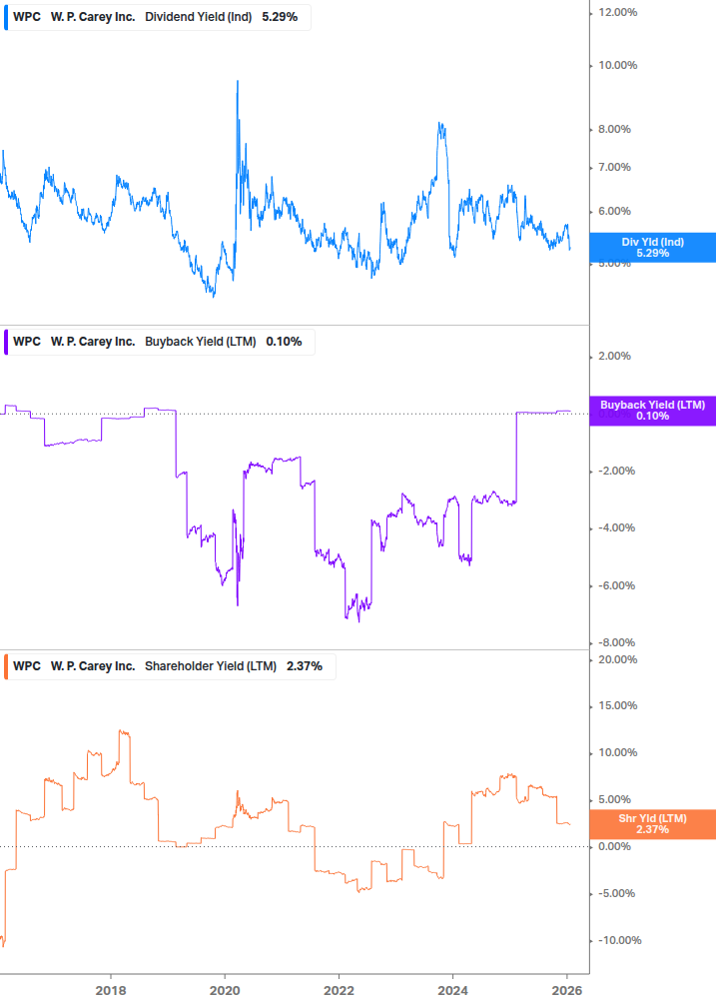Click the 5.29% value in the Dividend Yield legend
716x1004 pixels.
point(280,17)
